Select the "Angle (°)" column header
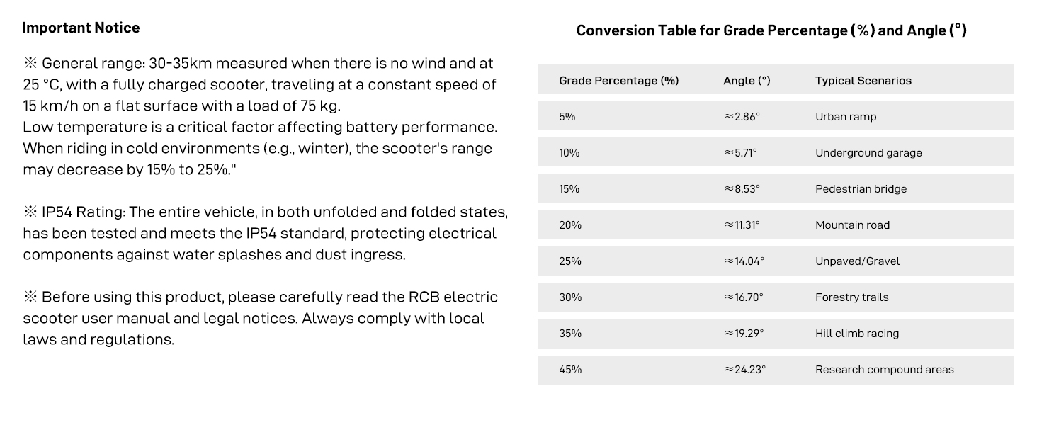This screenshot has height=425, width=1037. [747, 81]
